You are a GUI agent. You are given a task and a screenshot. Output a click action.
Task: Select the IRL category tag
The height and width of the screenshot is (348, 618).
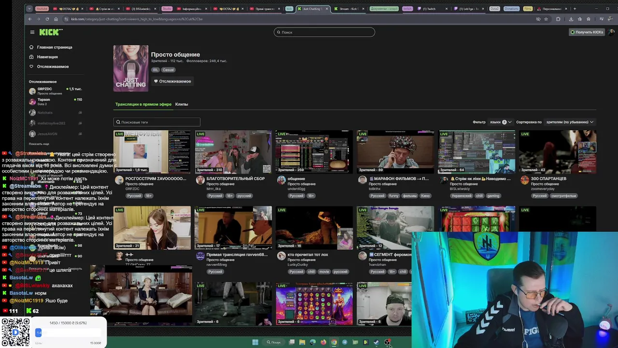coord(155,70)
